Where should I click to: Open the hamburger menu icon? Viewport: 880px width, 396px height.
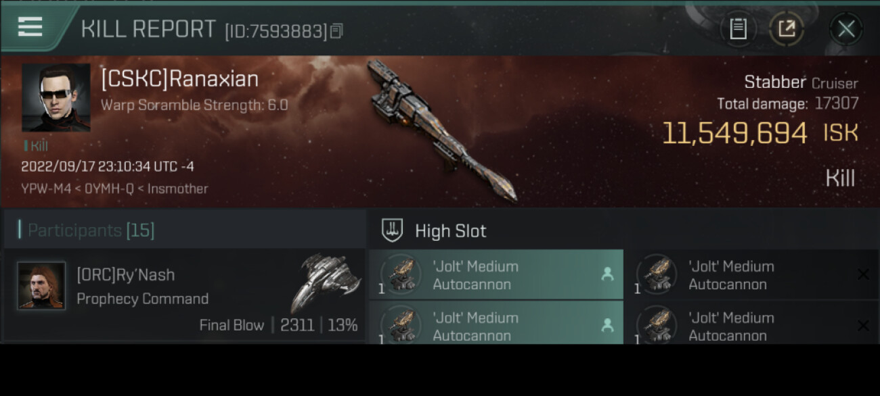[x=30, y=27]
